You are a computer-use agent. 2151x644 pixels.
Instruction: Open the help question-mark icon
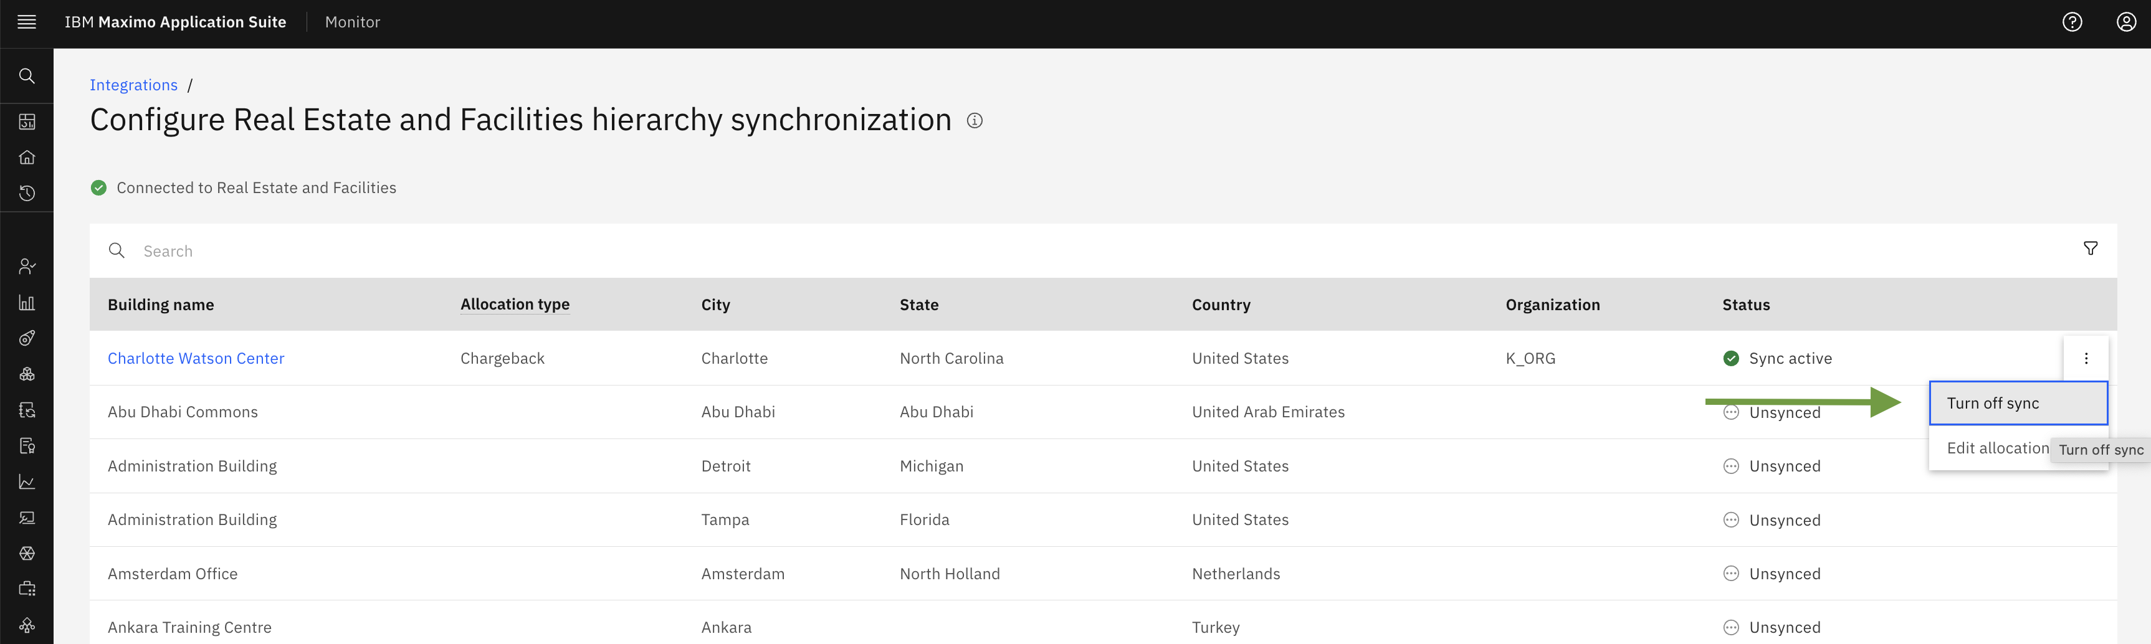point(2072,22)
